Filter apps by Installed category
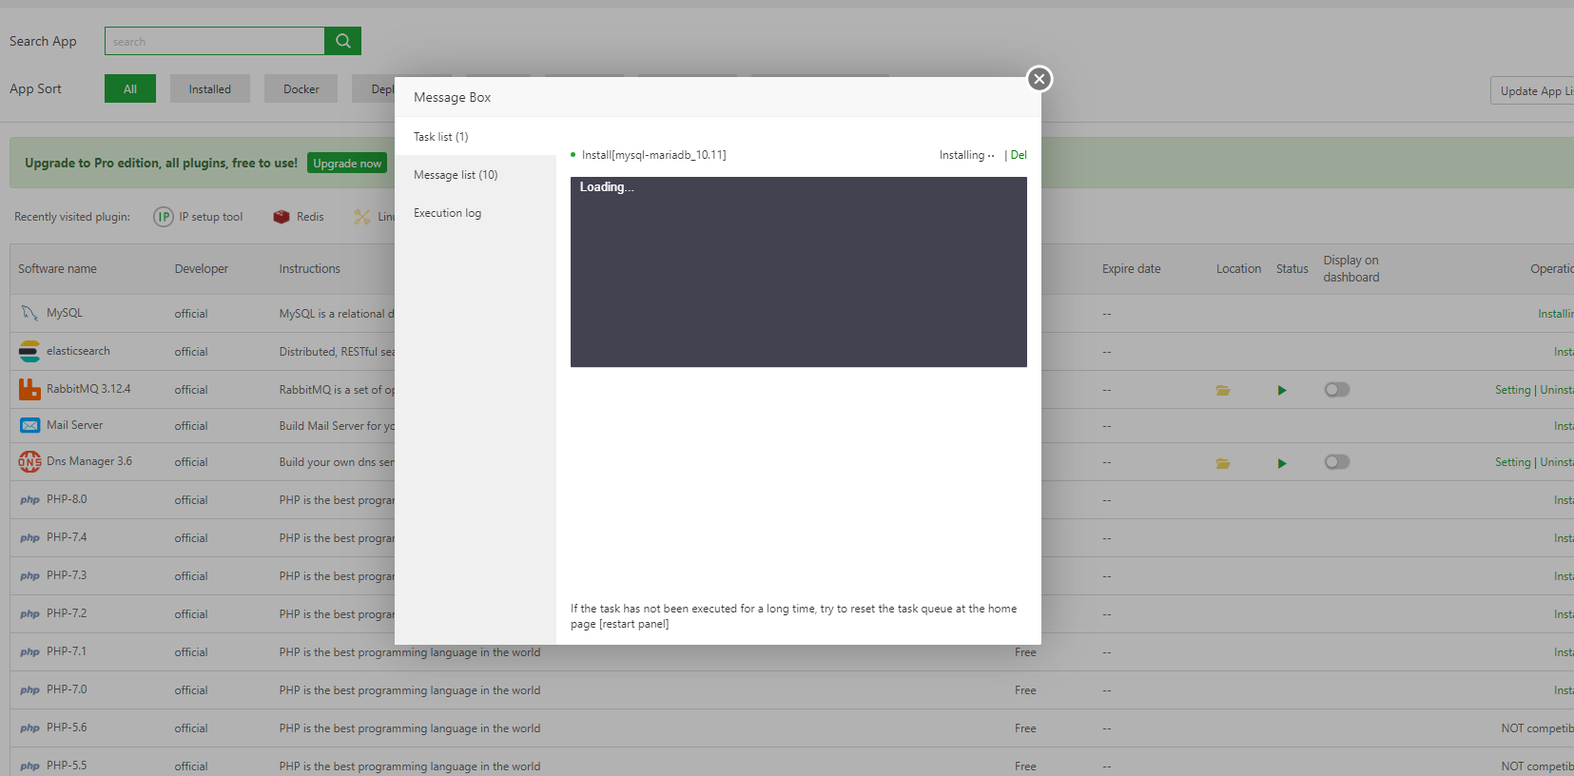This screenshot has width=1574, height=776. click(x=210, y=88)
